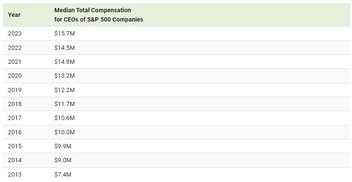Click the 2017 year cell
The image size is (352, 182).
(15, 118)
